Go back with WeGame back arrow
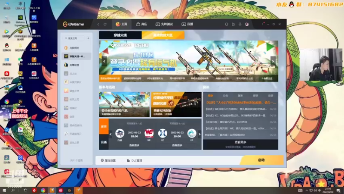 (x=98, y=24)
